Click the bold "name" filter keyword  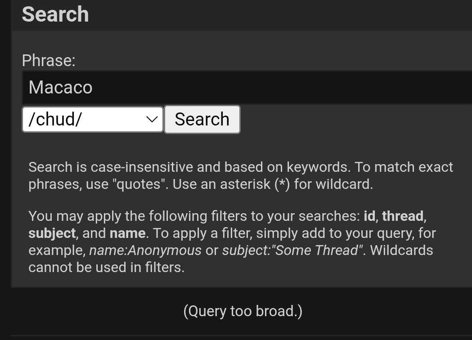[x=127, y=233]
